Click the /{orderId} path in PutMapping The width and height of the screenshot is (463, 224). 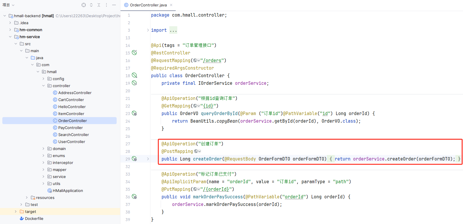click(216, 189)
